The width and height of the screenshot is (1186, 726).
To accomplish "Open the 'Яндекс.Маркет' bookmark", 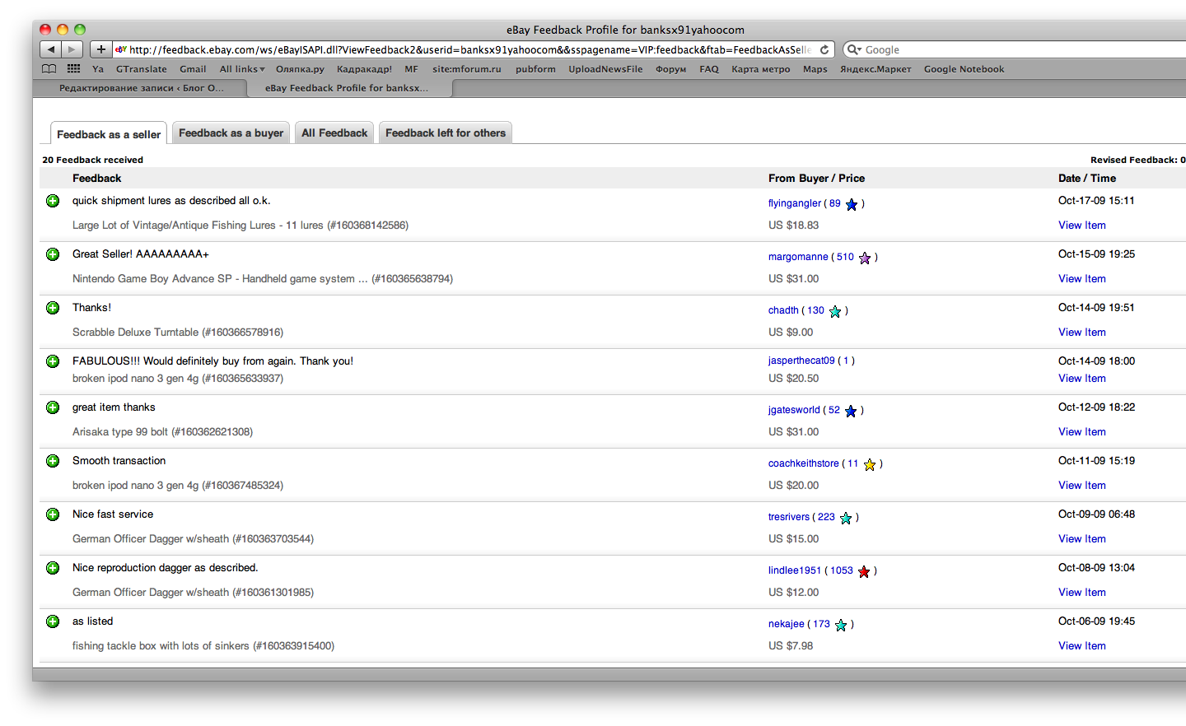I will (x=875, y=69).
